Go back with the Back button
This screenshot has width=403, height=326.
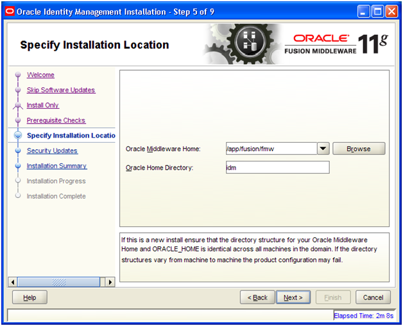257,298
